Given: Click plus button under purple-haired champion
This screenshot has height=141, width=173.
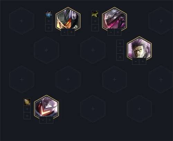Looking at the screenshot, I should 143,61.
